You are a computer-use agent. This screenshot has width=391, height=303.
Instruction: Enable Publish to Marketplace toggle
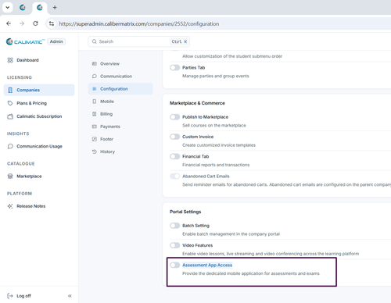click(x=174, y=117)
